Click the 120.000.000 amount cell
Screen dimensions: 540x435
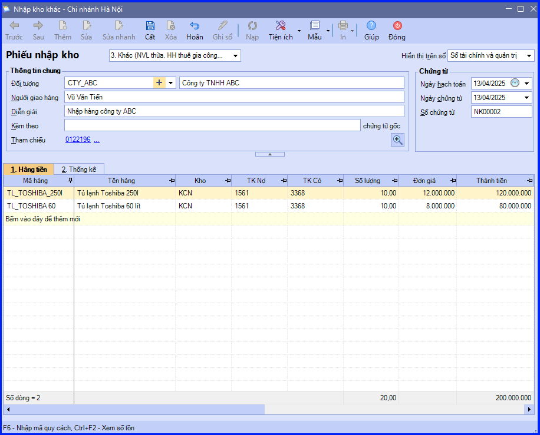495,193
